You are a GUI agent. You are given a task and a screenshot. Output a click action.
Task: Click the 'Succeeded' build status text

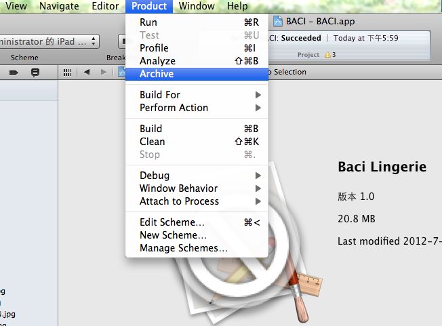[301, 38]
